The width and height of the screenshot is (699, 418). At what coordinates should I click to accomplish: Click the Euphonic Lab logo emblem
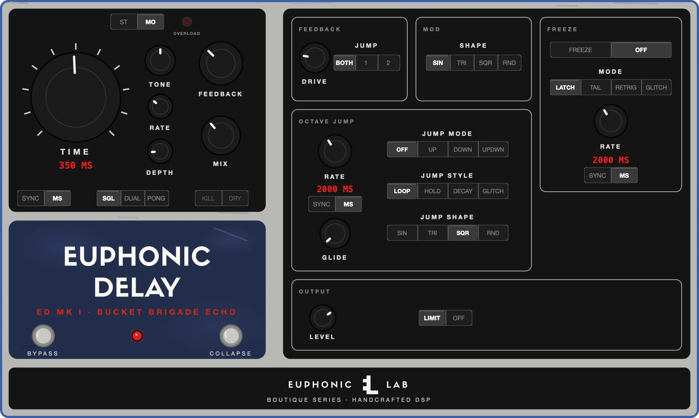(370, 385)
